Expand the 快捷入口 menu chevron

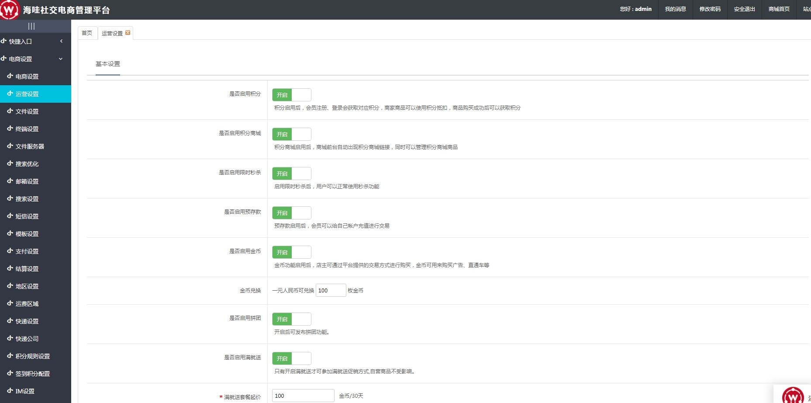62,41
